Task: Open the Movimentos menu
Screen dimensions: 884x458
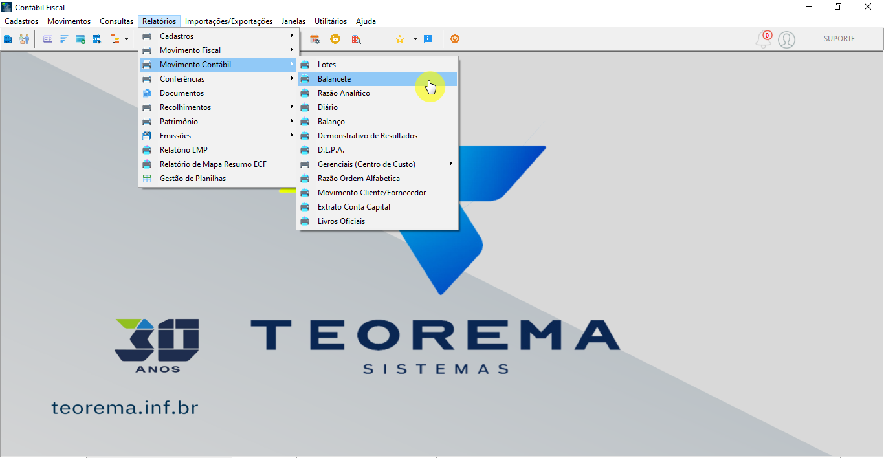Action: pyautogui.click(x=69, y=21)
